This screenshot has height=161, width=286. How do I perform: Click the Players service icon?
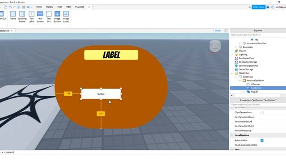click(x=236, y=51)
